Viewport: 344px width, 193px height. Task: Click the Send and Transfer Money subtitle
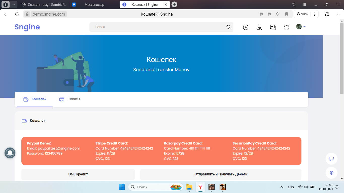click(161, 70)
